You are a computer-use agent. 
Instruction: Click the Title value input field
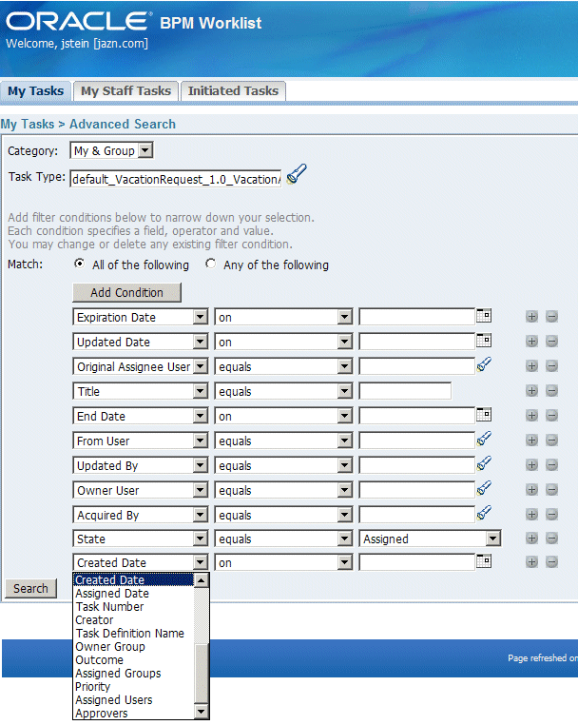pos(405,391)
